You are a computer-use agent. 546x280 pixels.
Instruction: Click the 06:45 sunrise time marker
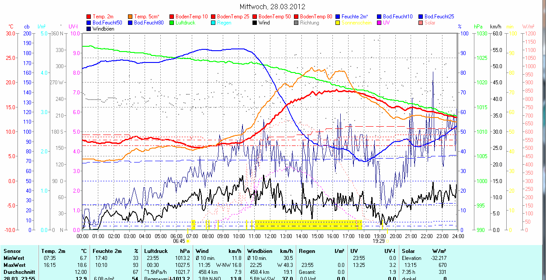[x=179, y=241]
